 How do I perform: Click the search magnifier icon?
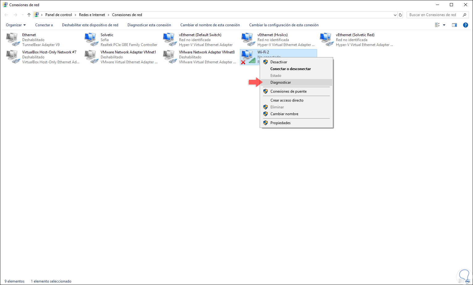(x=464, y=15)
